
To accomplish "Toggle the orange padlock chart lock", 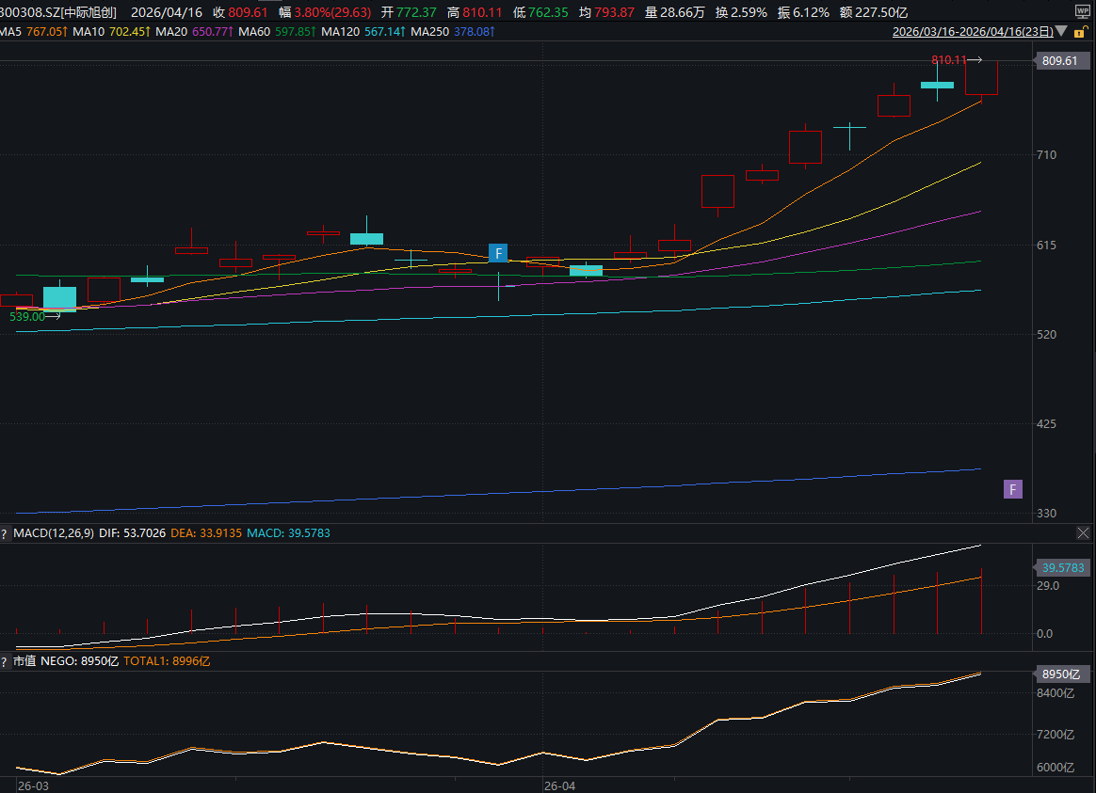I will [1079, 32].
